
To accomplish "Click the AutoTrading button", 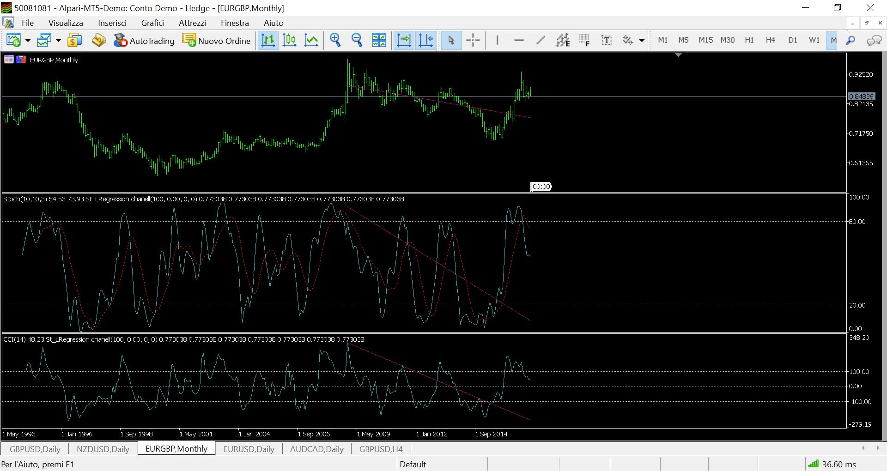I will click(x=144, y=41).
